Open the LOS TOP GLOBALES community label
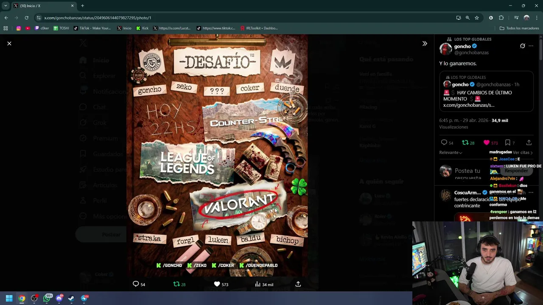 [473, 39]
